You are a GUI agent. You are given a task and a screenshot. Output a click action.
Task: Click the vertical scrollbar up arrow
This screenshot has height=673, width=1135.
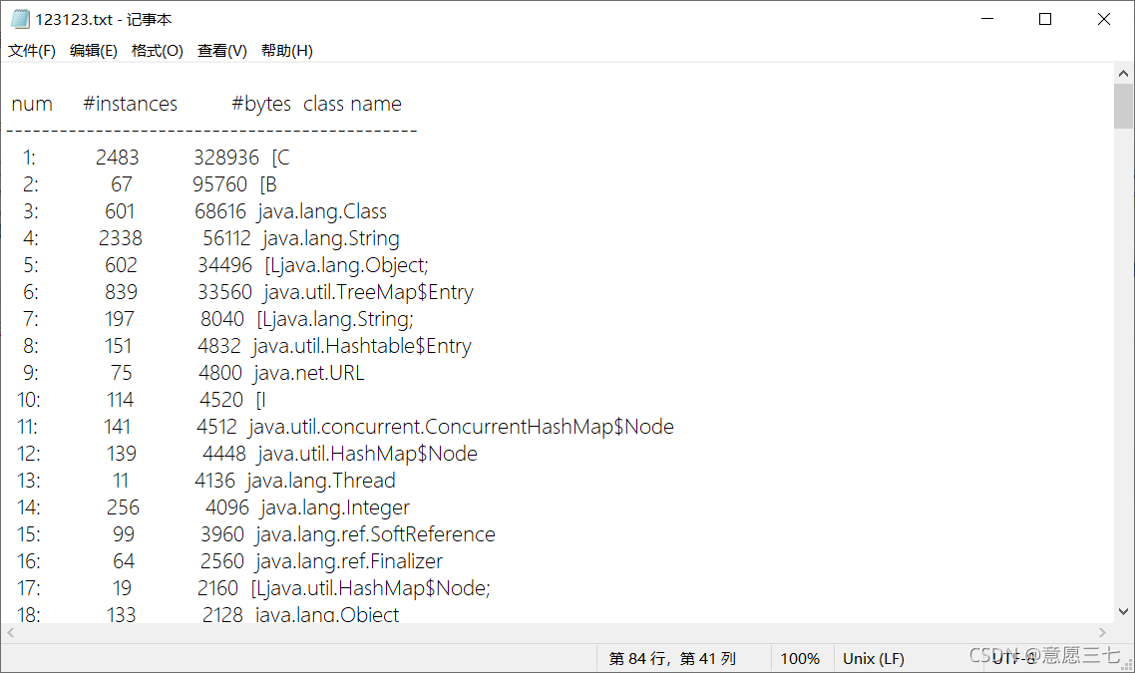pyautogui.click(x=1123, y=73)
